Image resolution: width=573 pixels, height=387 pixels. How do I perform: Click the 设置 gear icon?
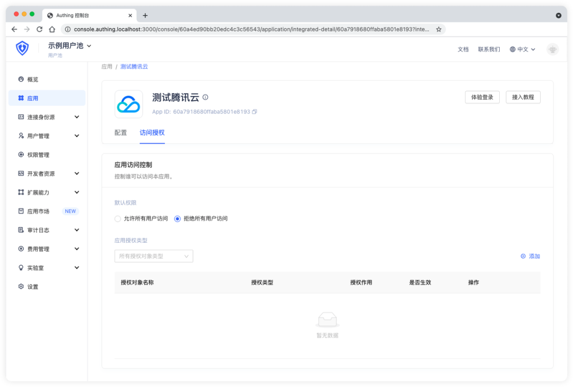click(21, 287)
